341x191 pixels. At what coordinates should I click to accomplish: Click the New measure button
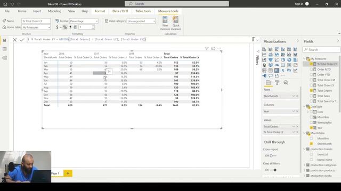pyautogui.click(x=165, y=23)
